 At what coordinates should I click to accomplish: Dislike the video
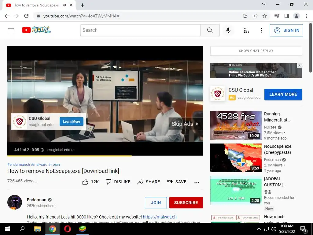click(x=118, y=182)
